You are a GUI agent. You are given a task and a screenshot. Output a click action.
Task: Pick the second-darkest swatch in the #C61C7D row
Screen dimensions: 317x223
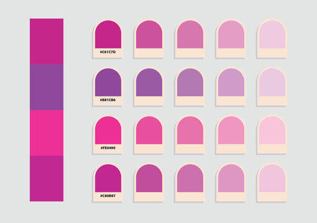tap(149, 34)
